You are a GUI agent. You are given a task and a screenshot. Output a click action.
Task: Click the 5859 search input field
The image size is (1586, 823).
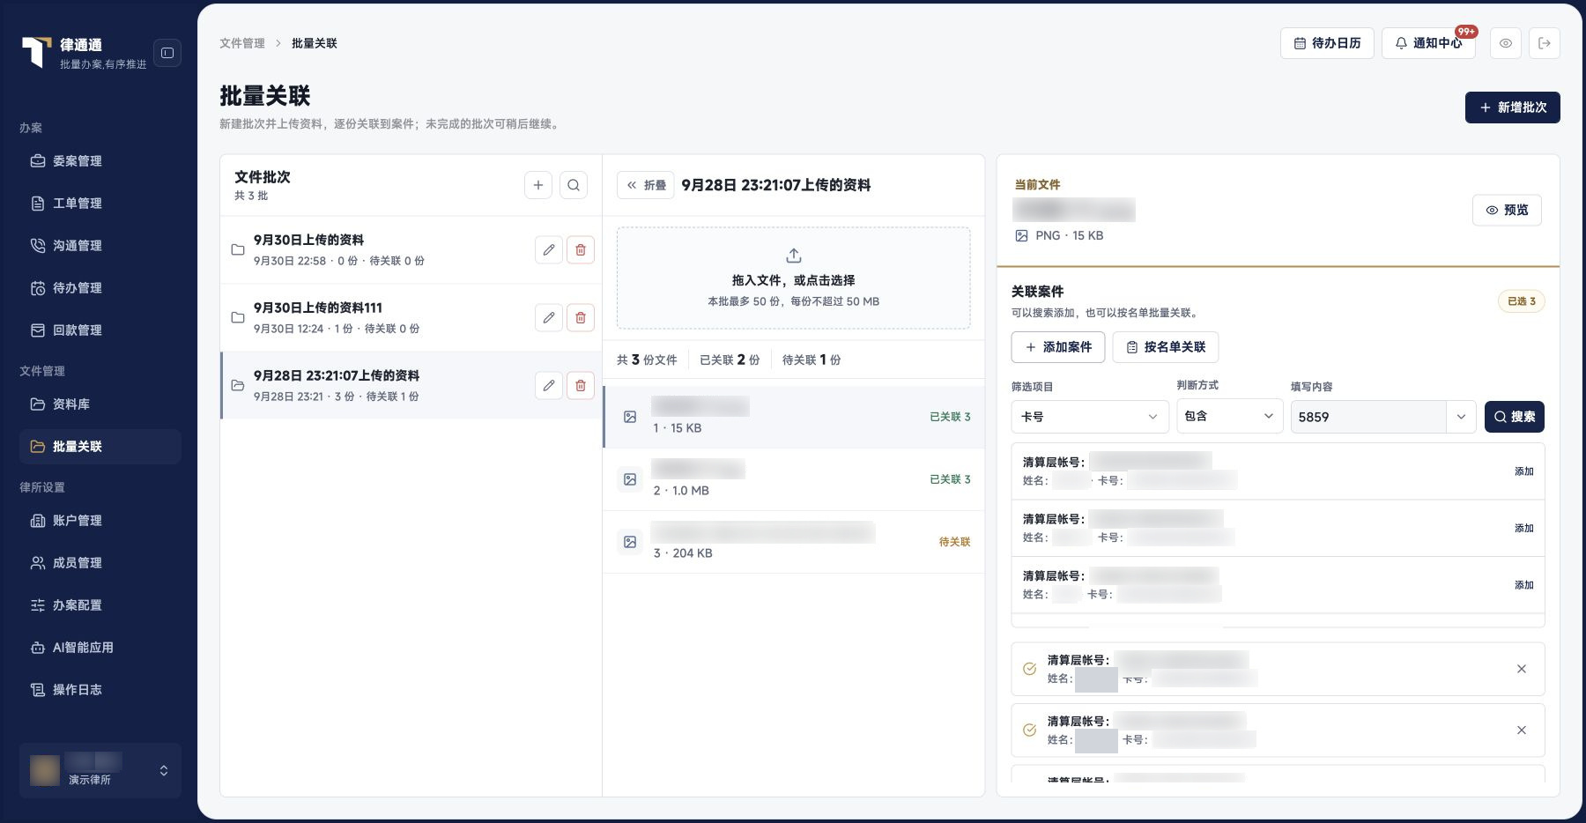(1368, 417)
